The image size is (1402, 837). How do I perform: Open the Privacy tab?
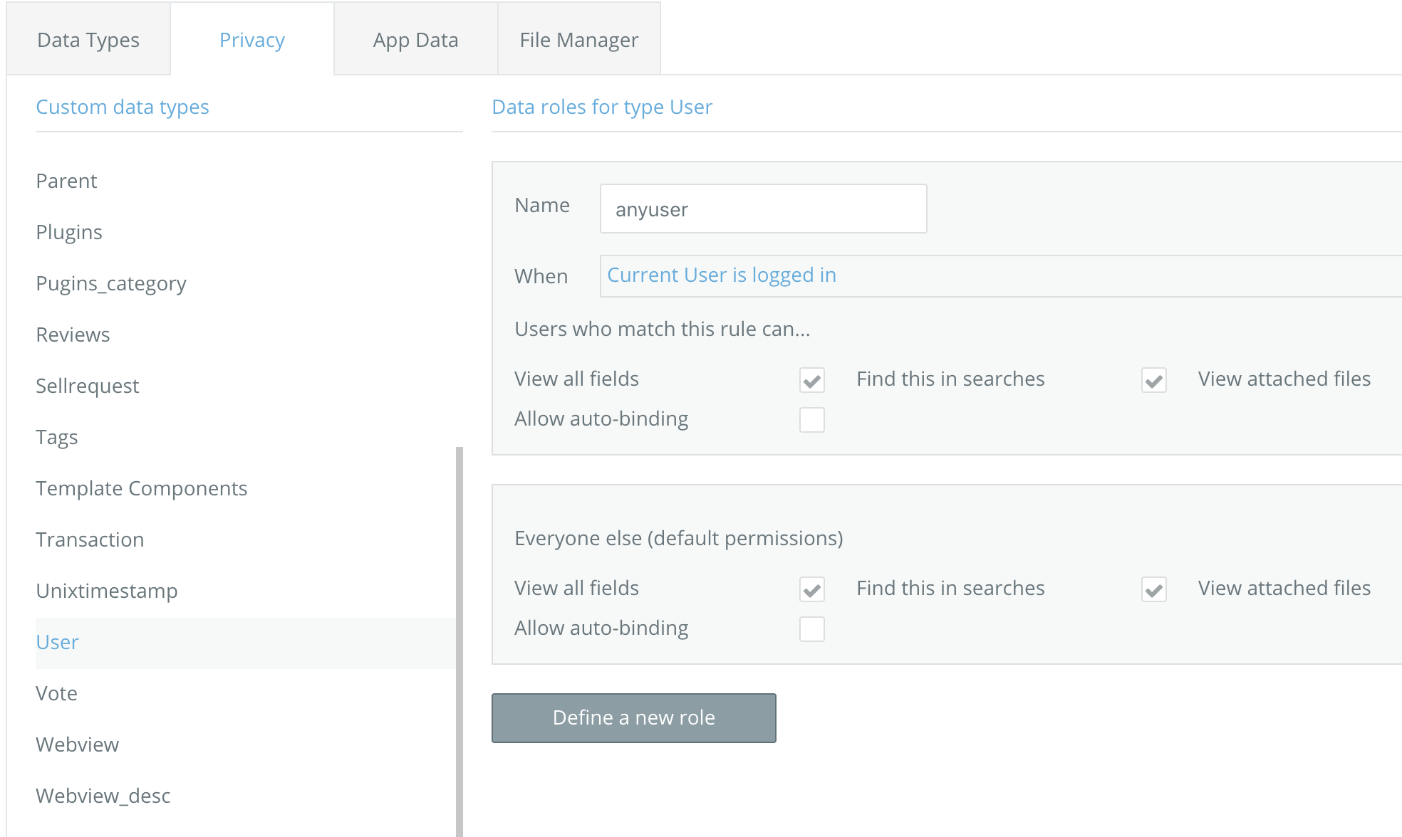pos(252,39)
